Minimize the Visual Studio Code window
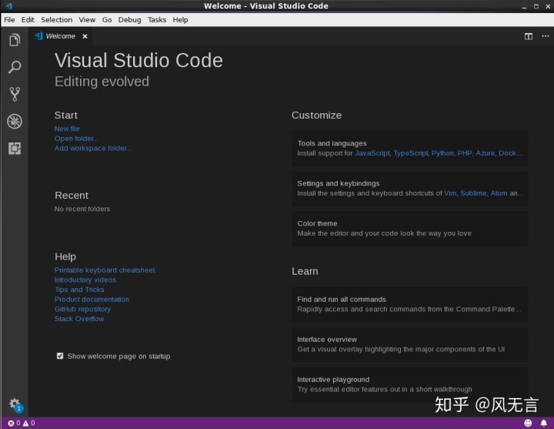 (524, 6)
